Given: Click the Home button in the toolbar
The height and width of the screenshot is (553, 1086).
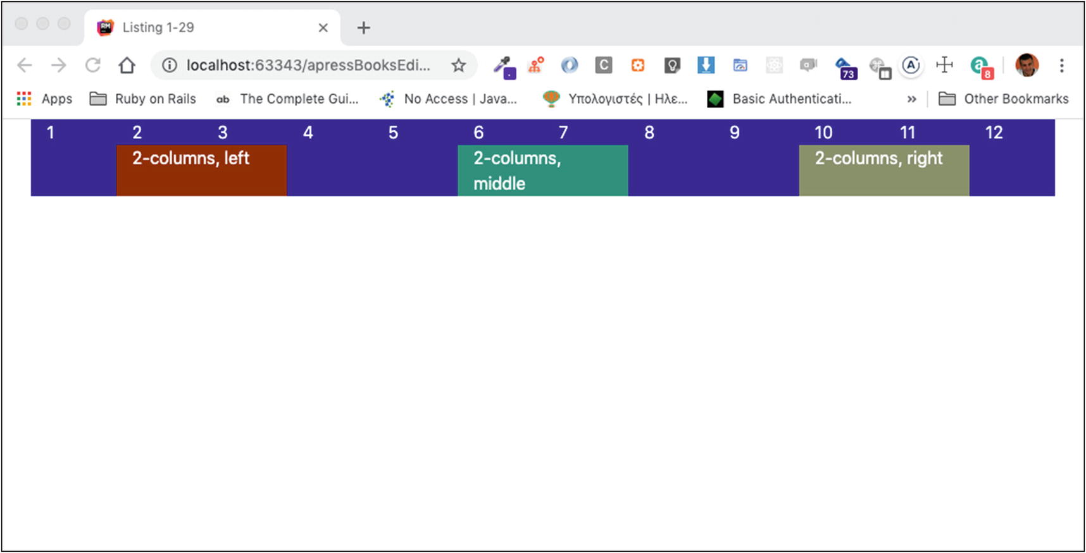Looking at the screenshot, I should point(127,65).
